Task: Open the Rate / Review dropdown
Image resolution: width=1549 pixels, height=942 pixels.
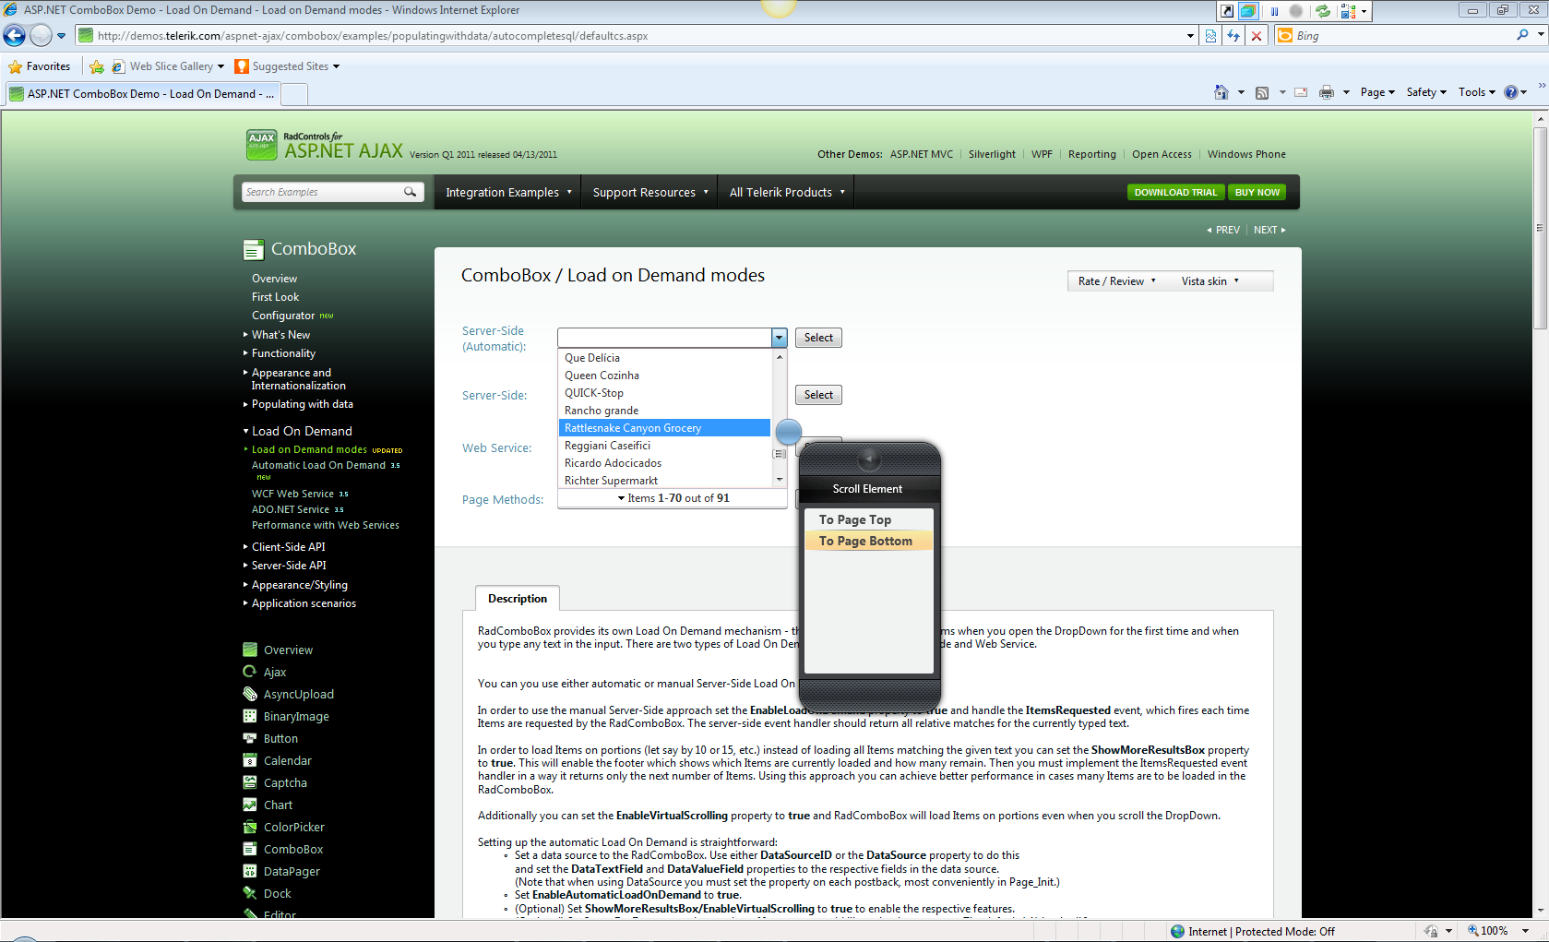Action: [x=1116, y=281]
